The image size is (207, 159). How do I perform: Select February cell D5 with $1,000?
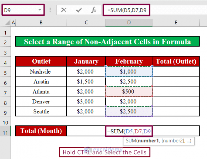click(129, 71)
